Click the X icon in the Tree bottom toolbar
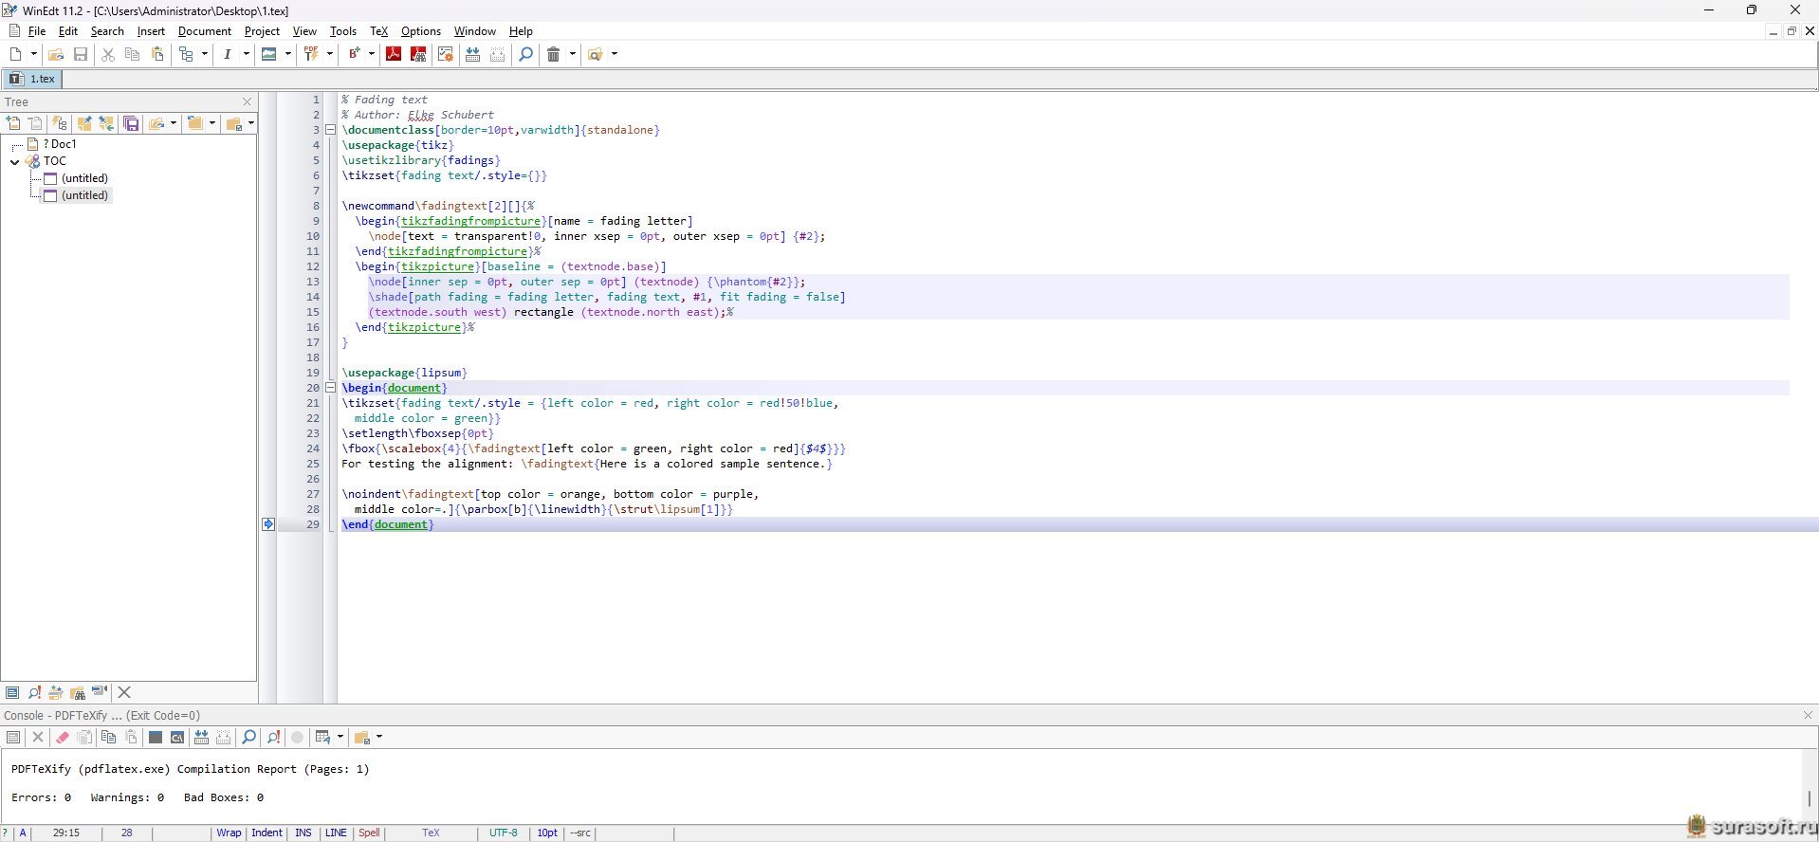This screenshot has height=842, width=1819. (x=124, y=693)
